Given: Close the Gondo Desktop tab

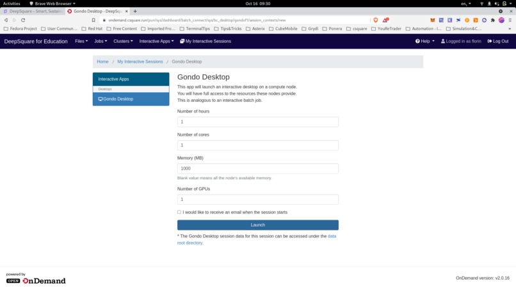Looking at the screenshot, I should pyautogui.click(x=126, y=11).
